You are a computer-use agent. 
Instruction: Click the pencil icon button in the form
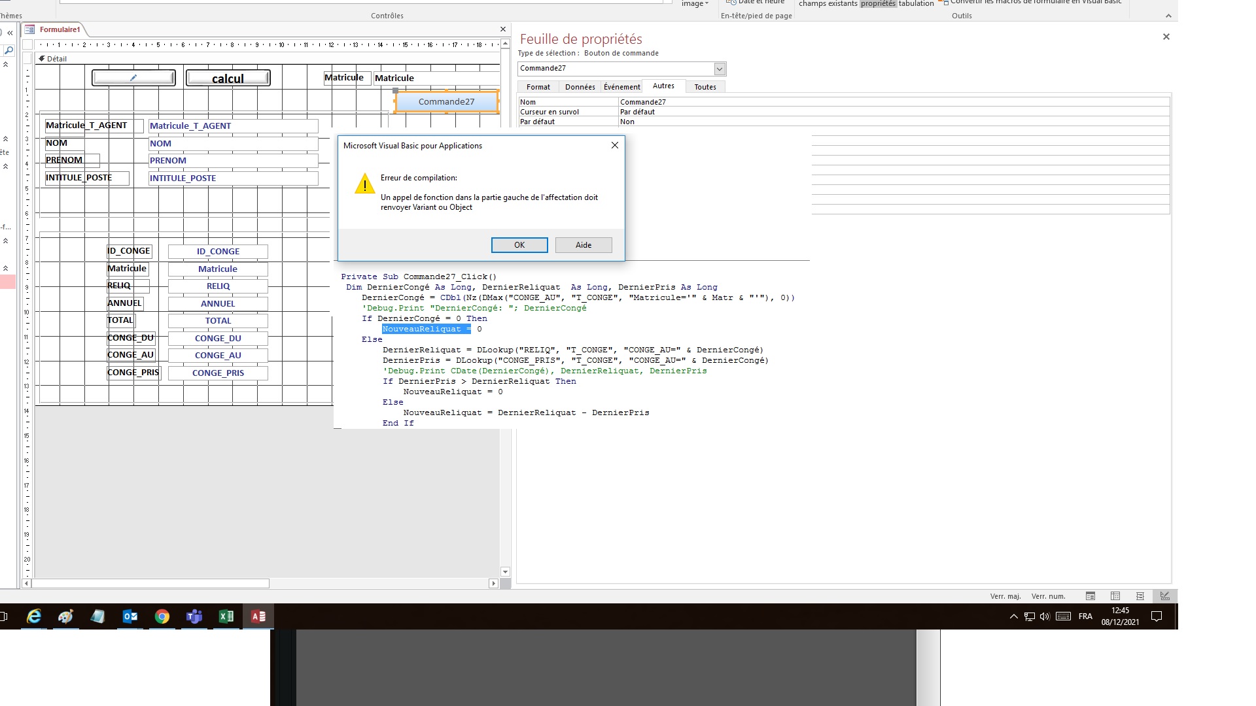click(133, 78)
